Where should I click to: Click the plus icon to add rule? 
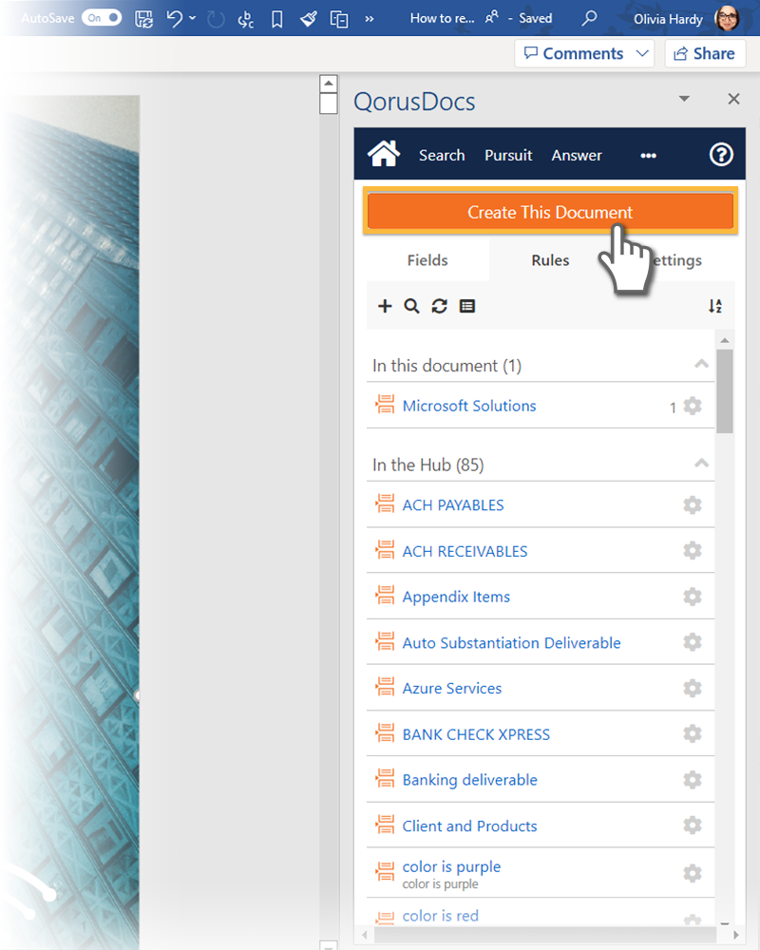pyautogui.click(x=385, y=306)
